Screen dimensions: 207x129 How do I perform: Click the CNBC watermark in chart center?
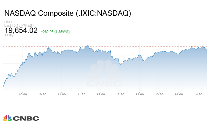(x=104, y=73)
